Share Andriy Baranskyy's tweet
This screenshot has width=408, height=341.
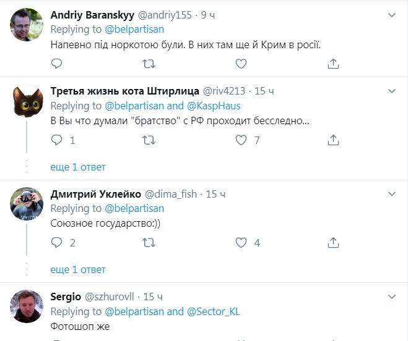coord(333,64)
